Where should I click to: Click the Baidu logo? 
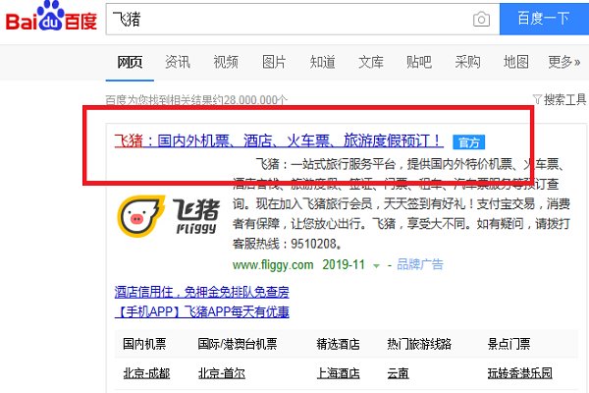[51, 18]
